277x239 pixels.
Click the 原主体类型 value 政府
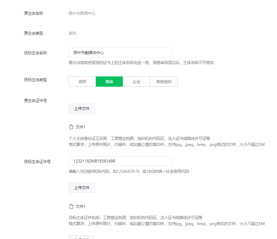pos(72,33)
